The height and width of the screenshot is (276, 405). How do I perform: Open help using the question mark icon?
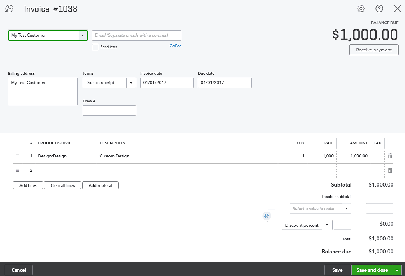(x=379, y=8)
